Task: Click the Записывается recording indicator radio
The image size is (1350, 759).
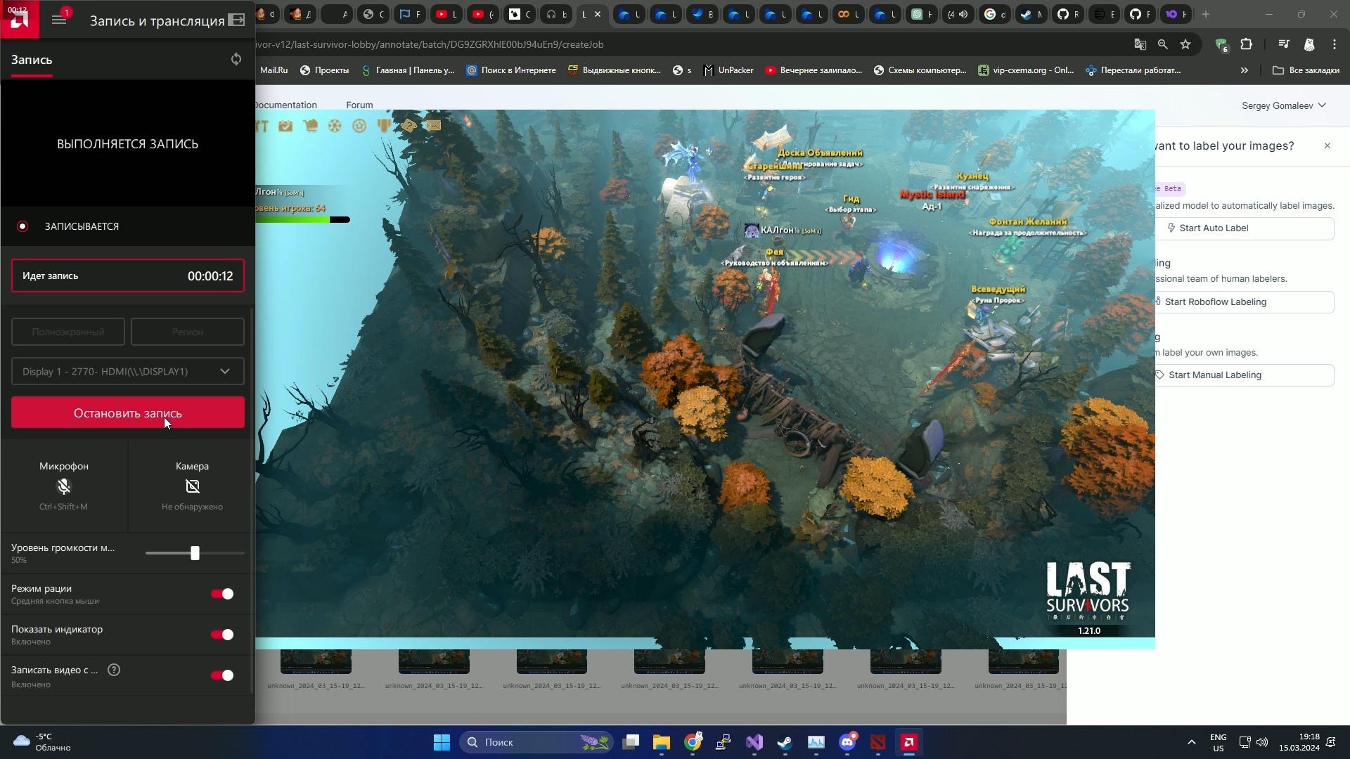Action: tap(22, 226)
